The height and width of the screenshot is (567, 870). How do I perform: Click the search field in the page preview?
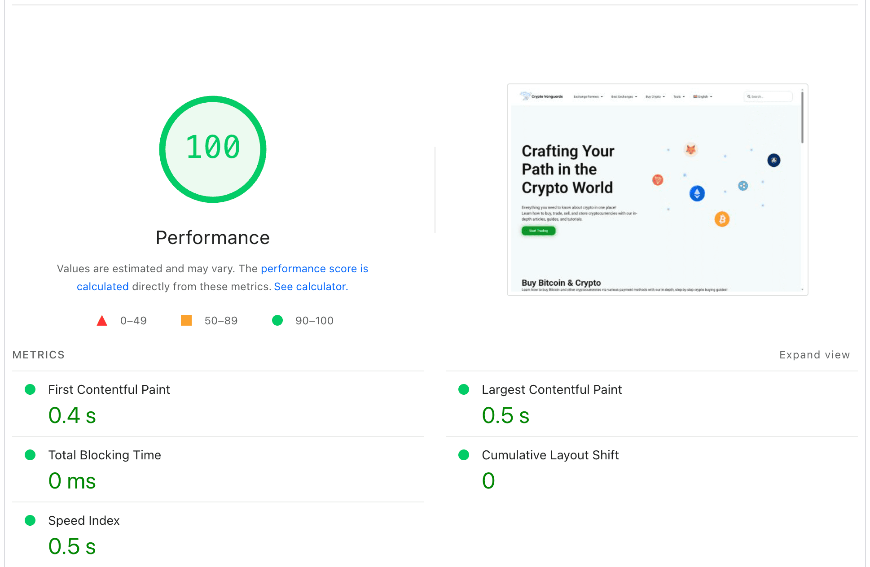pos(769,96)
